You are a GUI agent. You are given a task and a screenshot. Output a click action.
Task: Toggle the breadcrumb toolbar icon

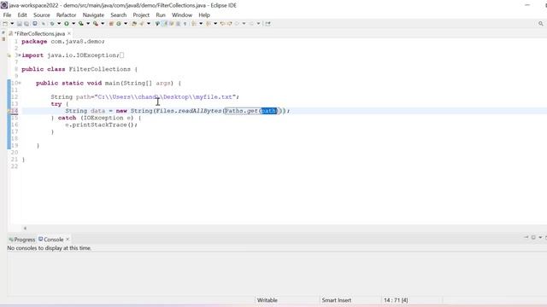pyautogui.click(x=157, y=24)
